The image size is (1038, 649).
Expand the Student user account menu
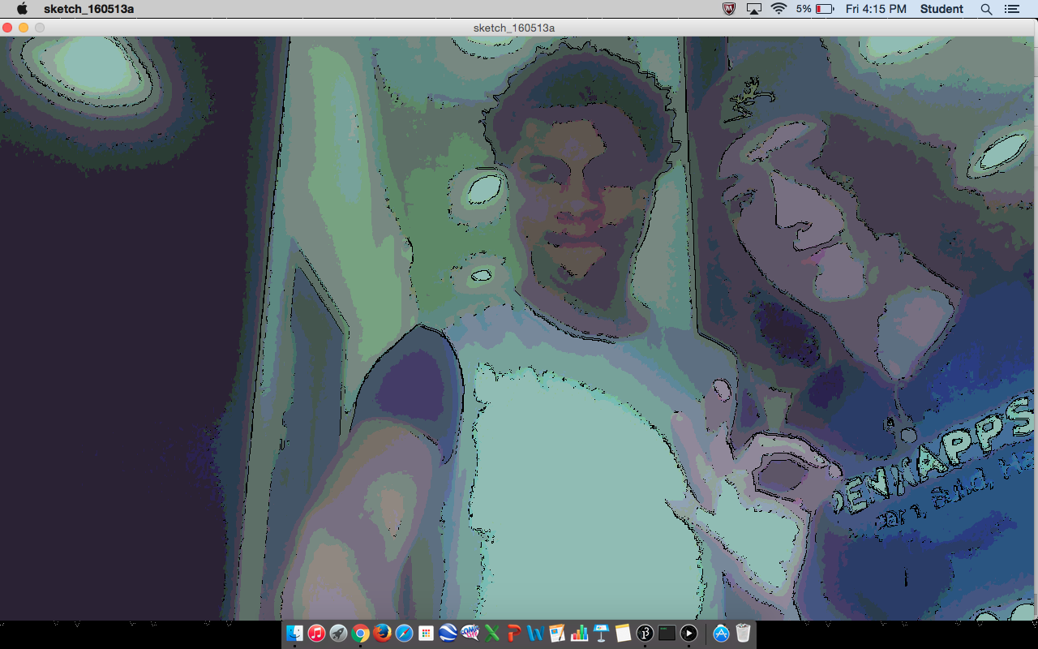point(941,9)
